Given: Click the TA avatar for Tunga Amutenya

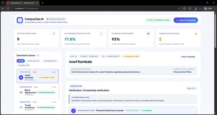Looking at the screenshot, I should [x=21, y=107].
